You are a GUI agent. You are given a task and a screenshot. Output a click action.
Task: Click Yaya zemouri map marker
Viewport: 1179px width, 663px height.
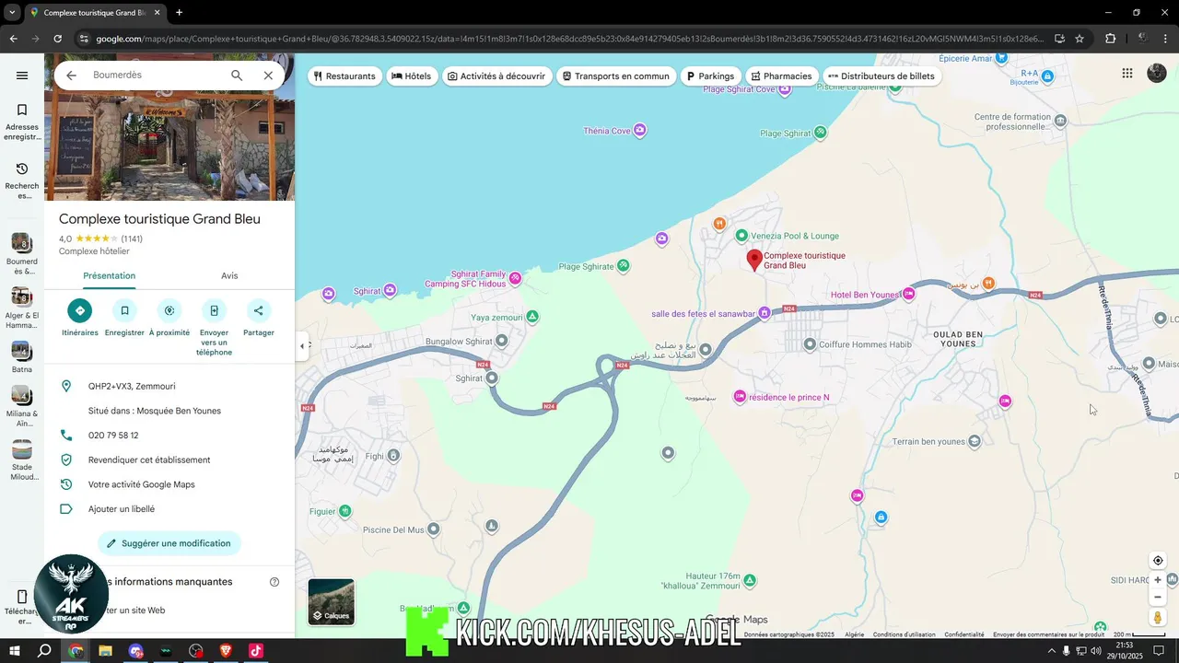point(532,317)
